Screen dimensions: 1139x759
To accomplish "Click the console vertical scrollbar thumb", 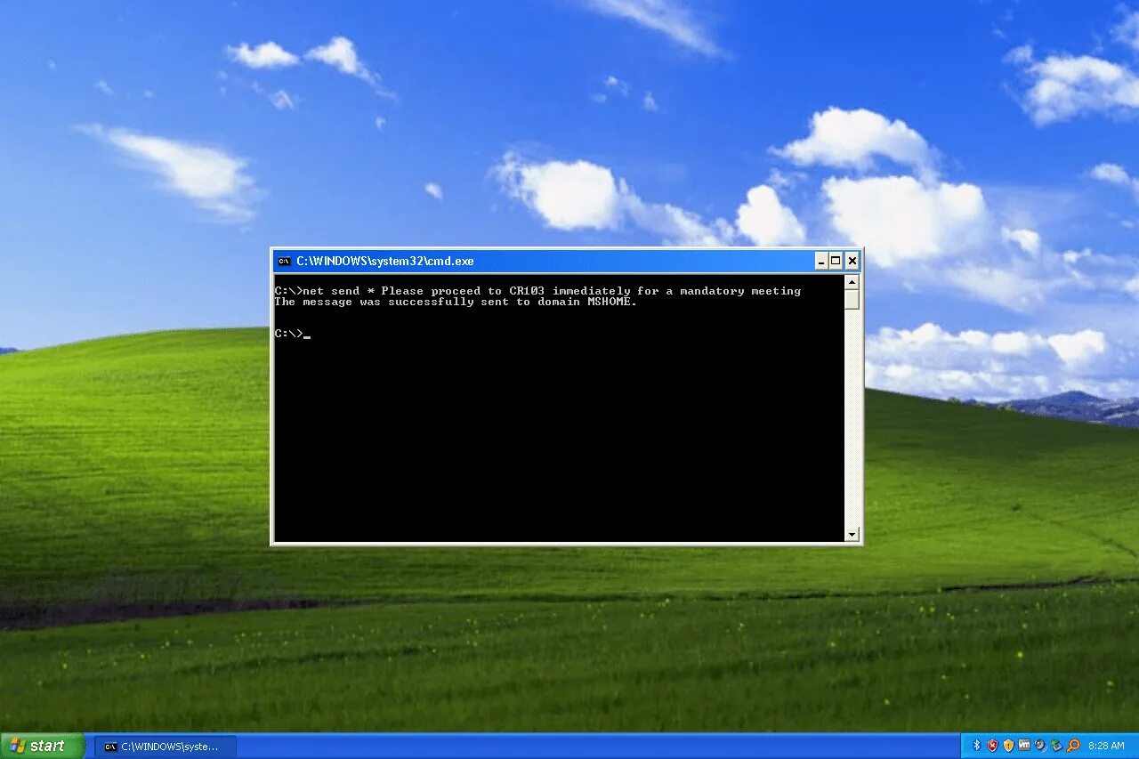I will point(852,299).
